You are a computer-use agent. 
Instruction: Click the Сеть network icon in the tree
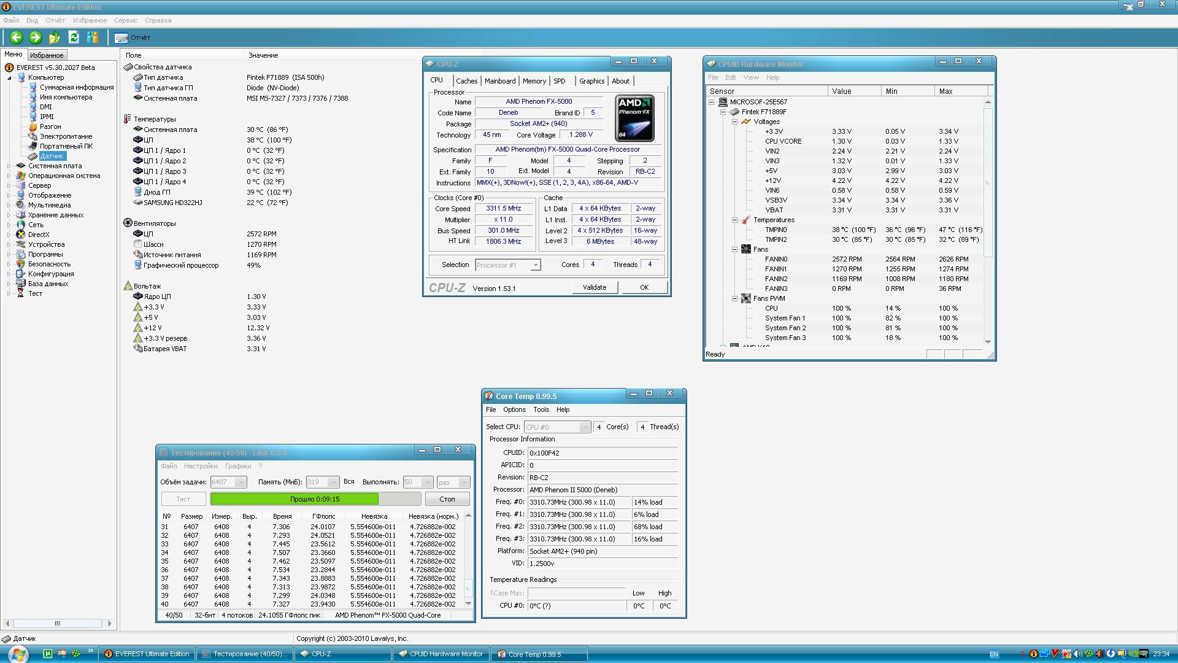pyautogui.click(x=21, y=225)
